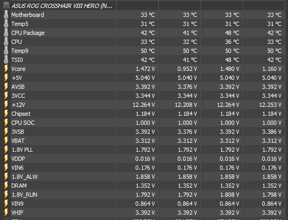Click the lightning bolt icon beside +12V

point(6,105)
